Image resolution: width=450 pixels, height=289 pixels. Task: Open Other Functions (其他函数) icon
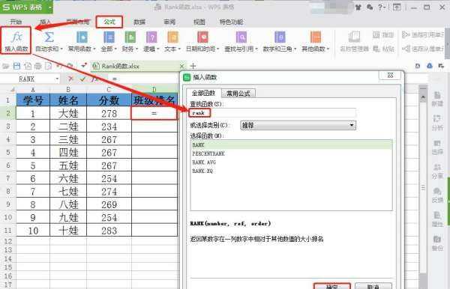pos(316,37)
